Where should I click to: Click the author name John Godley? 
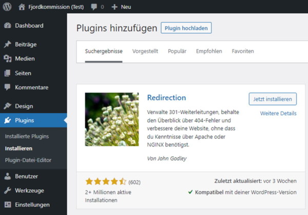pyautogui.click(x=172, y=158)
